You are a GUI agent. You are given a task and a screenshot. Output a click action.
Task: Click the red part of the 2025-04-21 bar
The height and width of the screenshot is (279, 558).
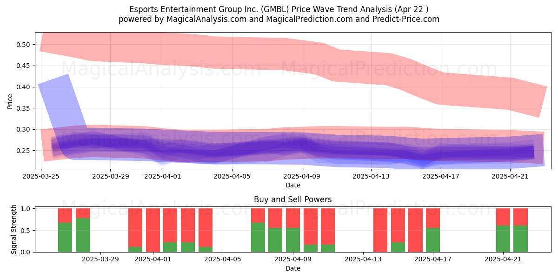click(503, 217)
